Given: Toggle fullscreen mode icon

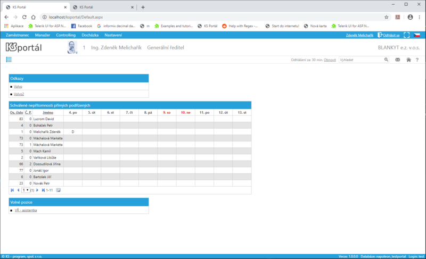Looking at the screenshot, I should point(406,35).
